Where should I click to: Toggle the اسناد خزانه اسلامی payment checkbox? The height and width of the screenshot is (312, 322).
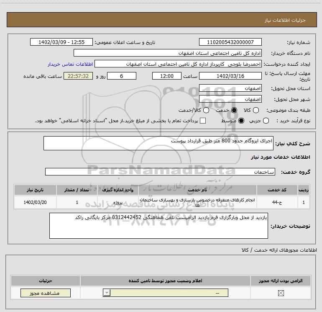coord(203,121)
